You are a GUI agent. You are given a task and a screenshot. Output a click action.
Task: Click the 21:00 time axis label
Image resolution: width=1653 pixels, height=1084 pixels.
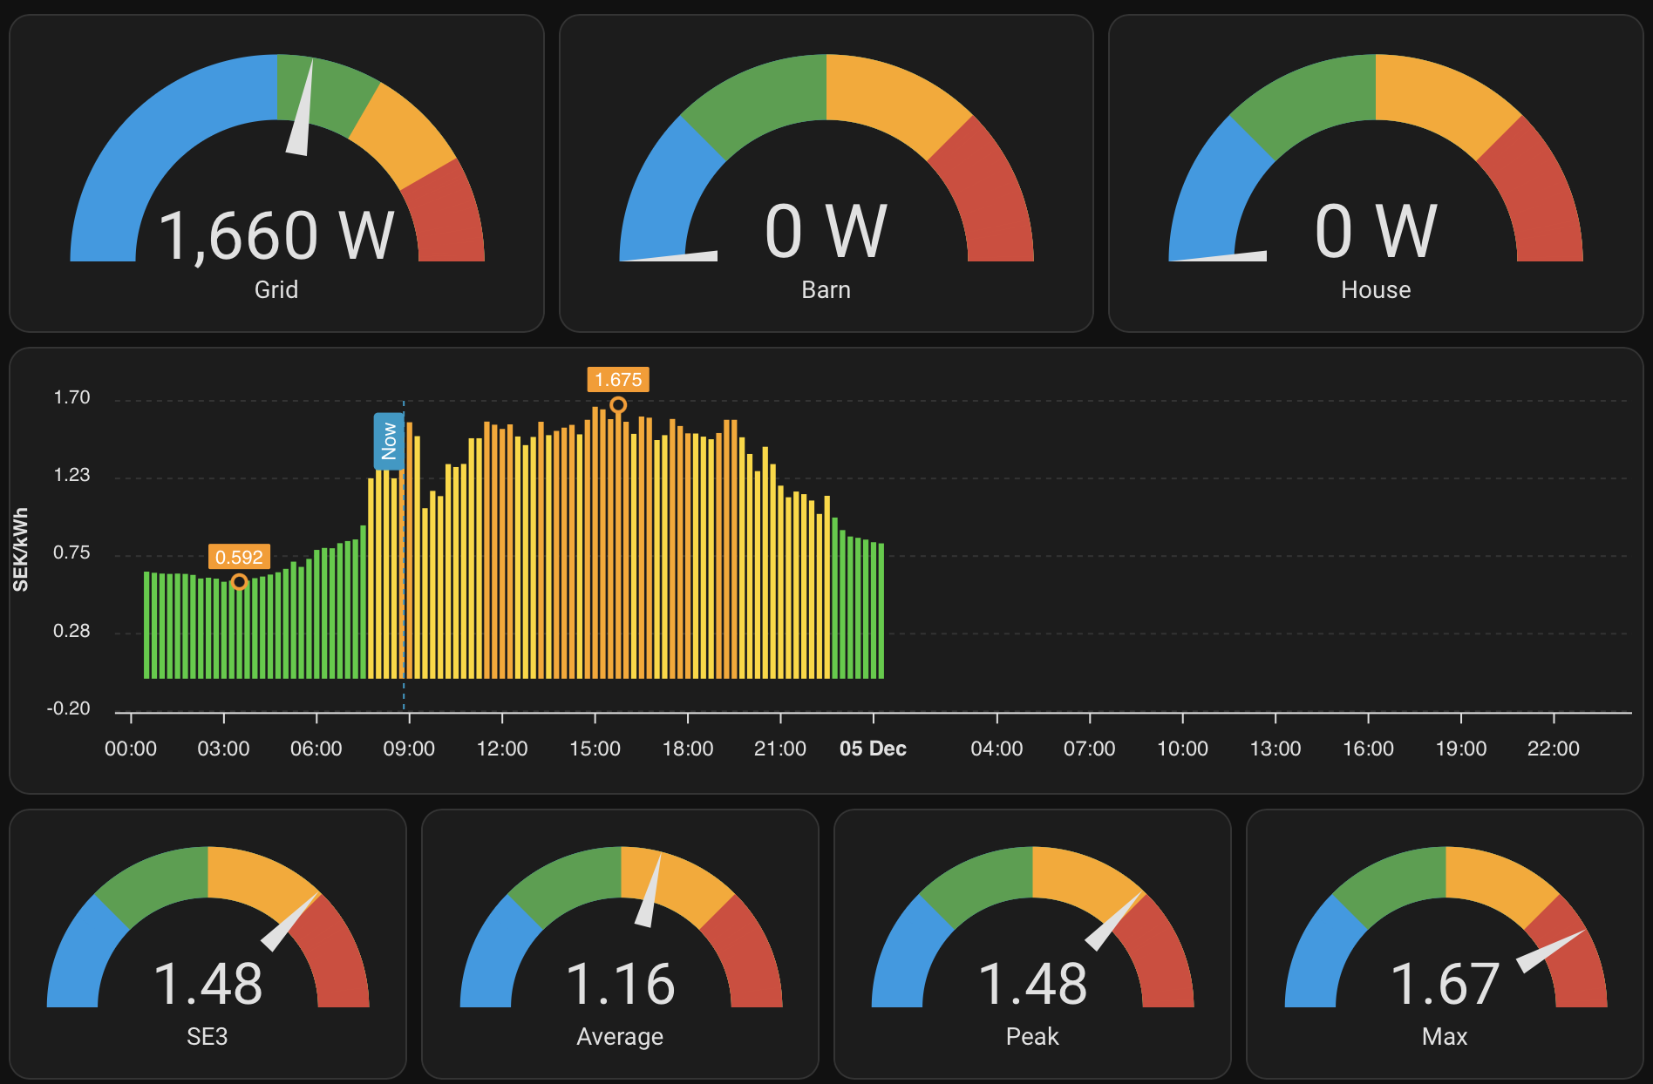click(779, 749)
